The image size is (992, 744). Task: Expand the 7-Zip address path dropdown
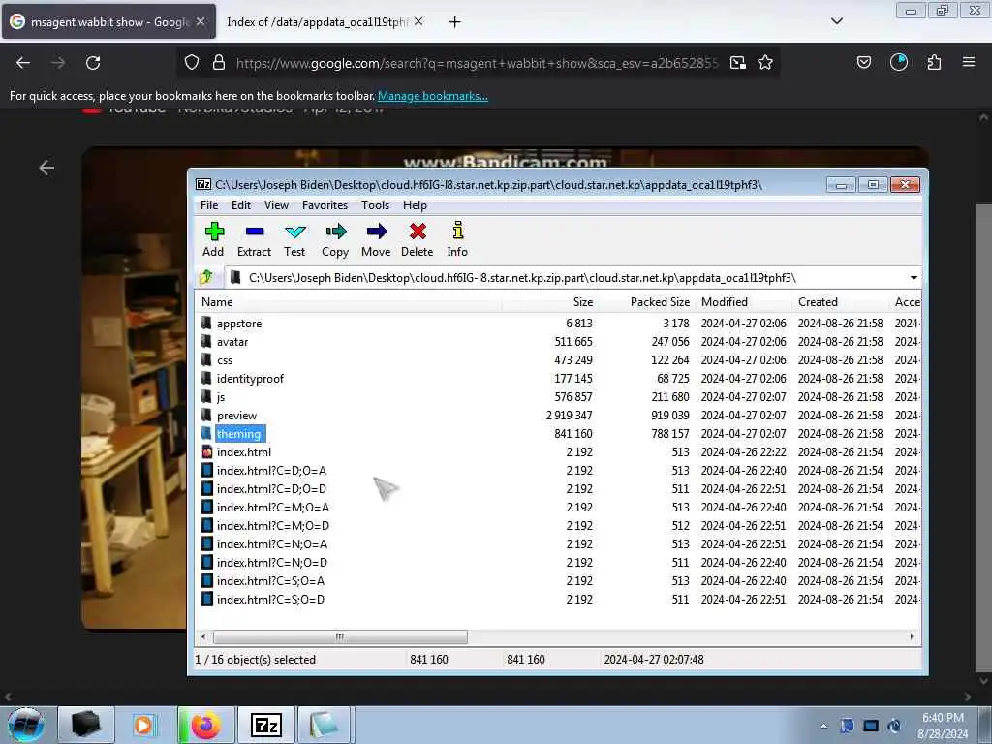[914, 278]
